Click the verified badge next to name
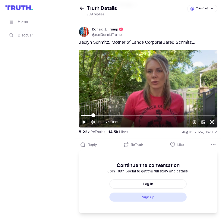Image resolution: width=224 pixels, height=220 pixels. [x=121, y=29]
